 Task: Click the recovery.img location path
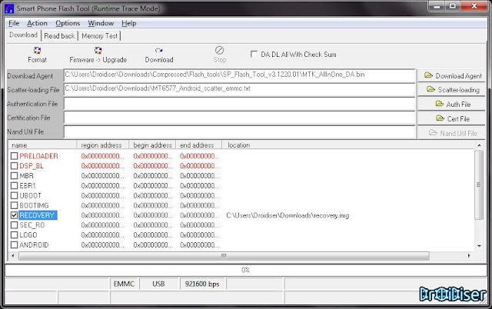288,215
